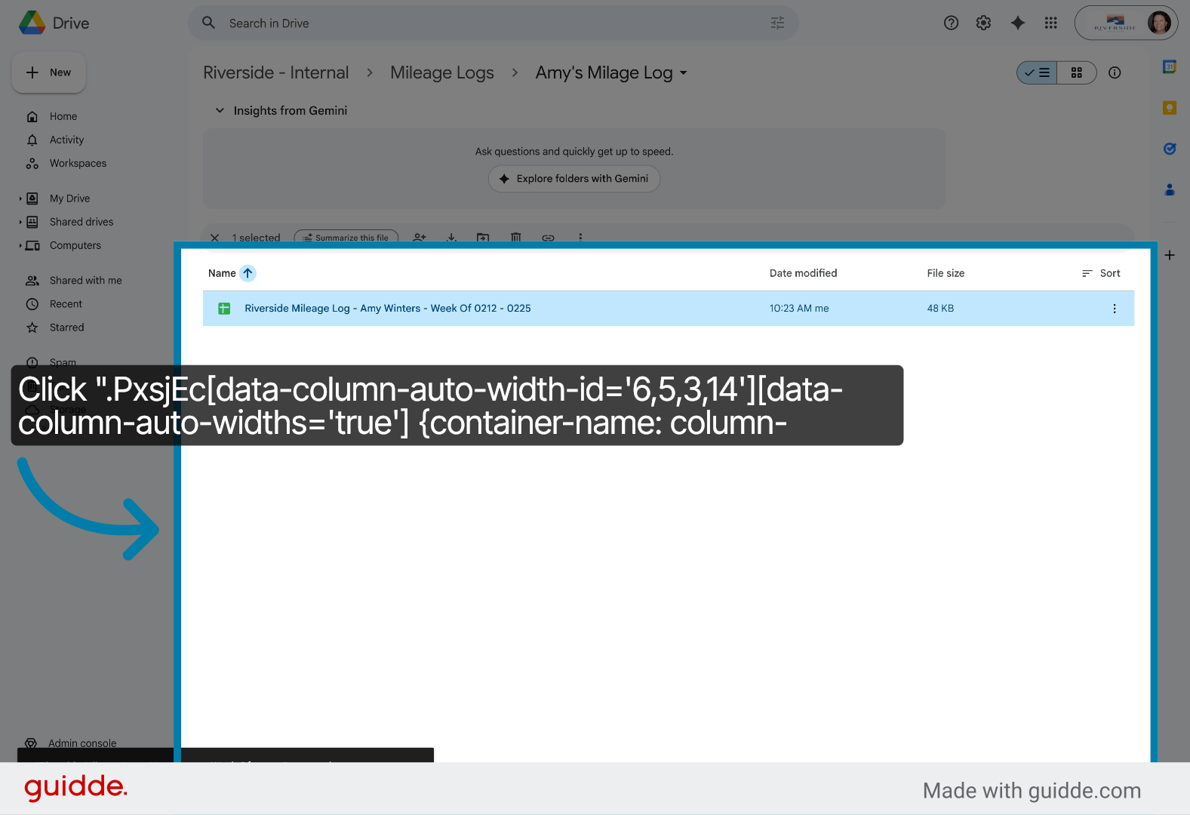Screen dimensions: 1190x815
Task: Click the Activity bell icon
Action: click(32, 140)
